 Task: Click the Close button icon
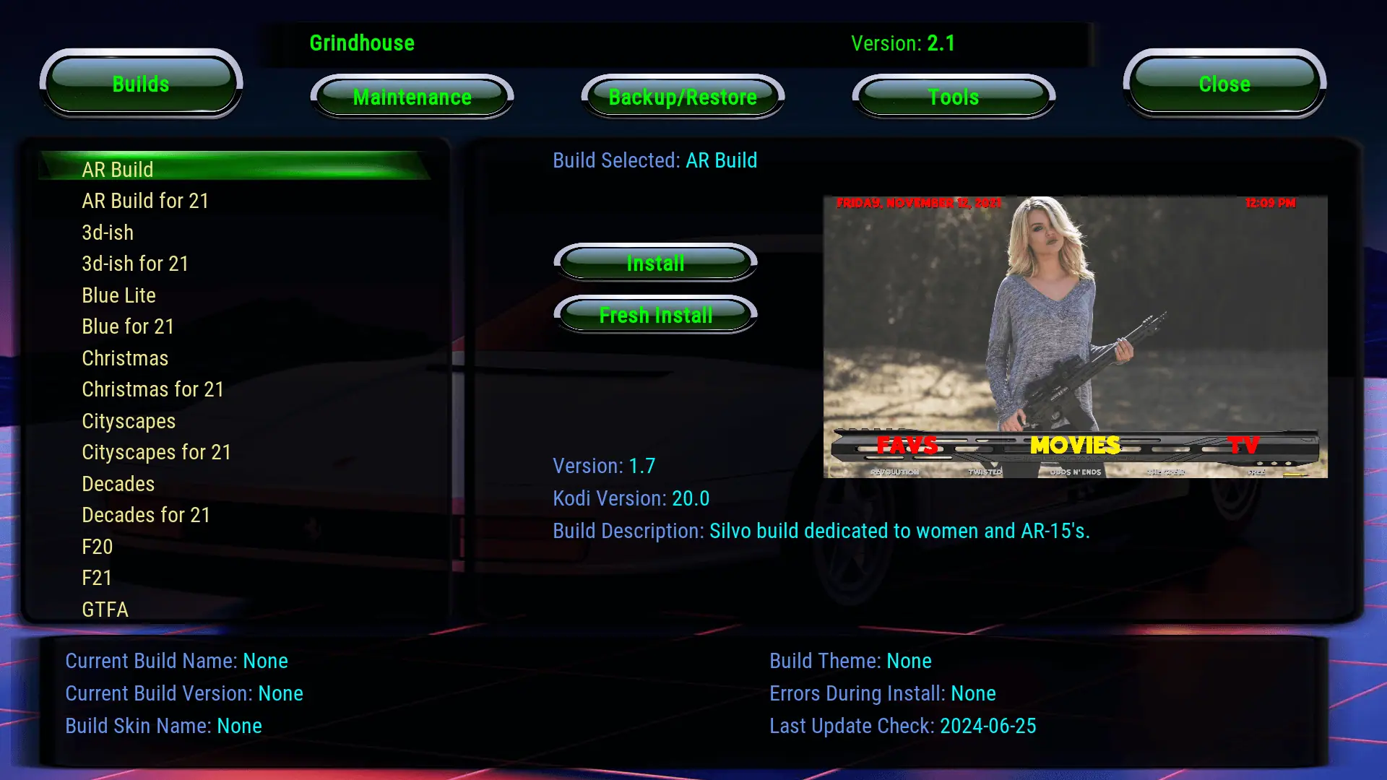point(1224,84)
